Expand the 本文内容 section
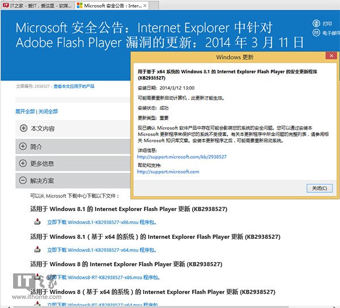Viewport: 340px width, 308px height. pos(23,128)
